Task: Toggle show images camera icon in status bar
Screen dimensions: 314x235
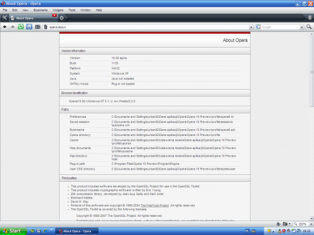Action: [285, 224]
